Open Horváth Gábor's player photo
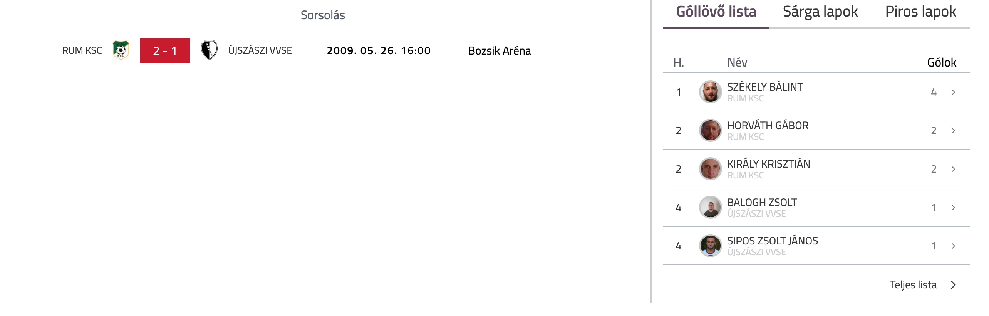This screenshot has height=316, width=989. click(x=710, y=130)
